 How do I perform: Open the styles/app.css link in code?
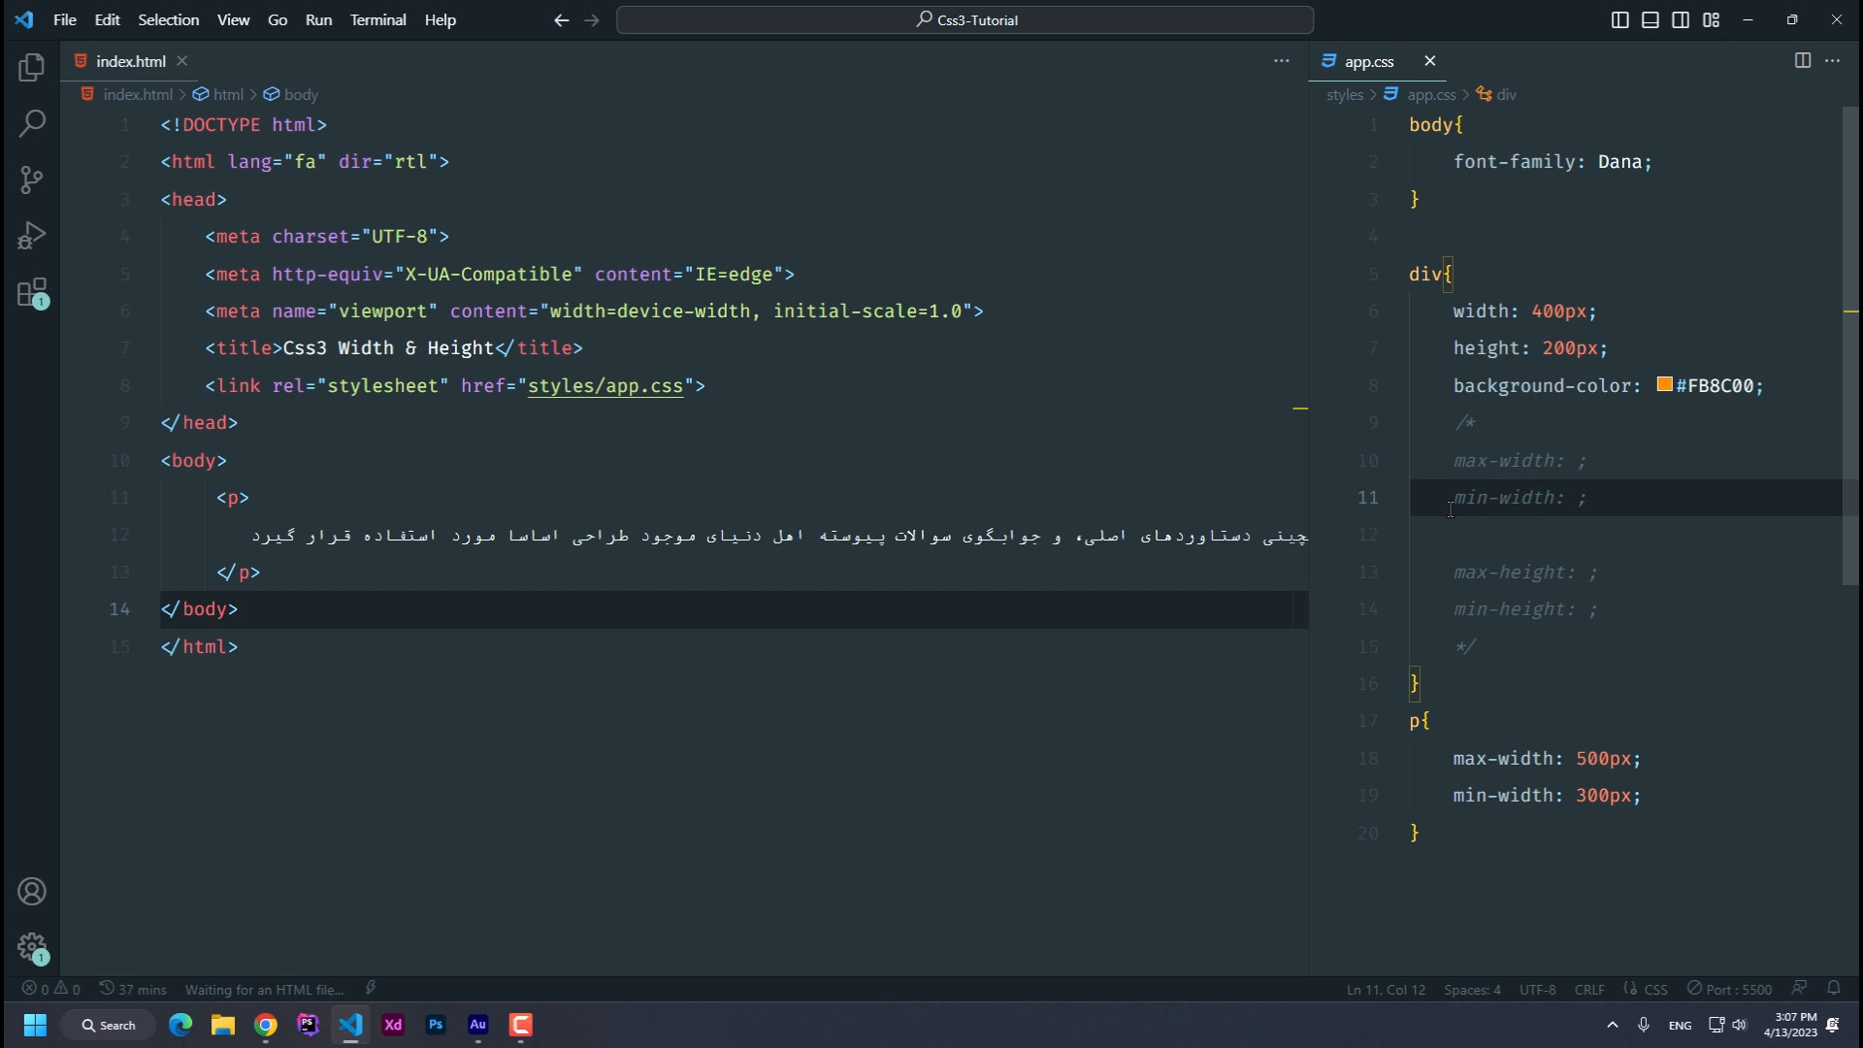click(605, 385)
